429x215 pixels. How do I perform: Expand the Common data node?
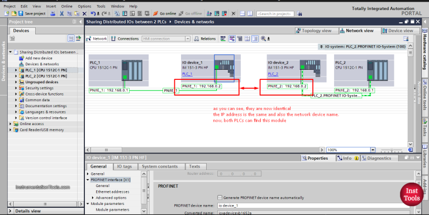16,100
